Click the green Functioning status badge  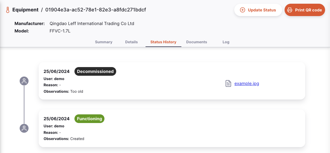tap(89, 119)
